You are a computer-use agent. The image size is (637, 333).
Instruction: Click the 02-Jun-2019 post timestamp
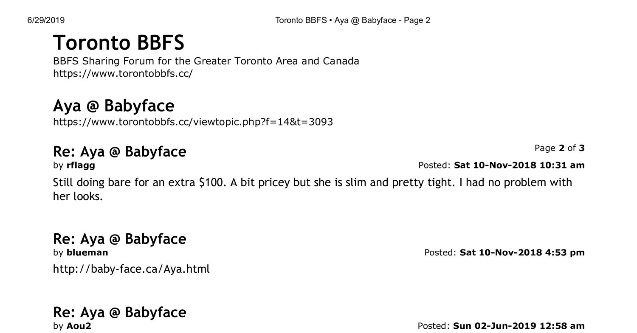pos(519,326)
